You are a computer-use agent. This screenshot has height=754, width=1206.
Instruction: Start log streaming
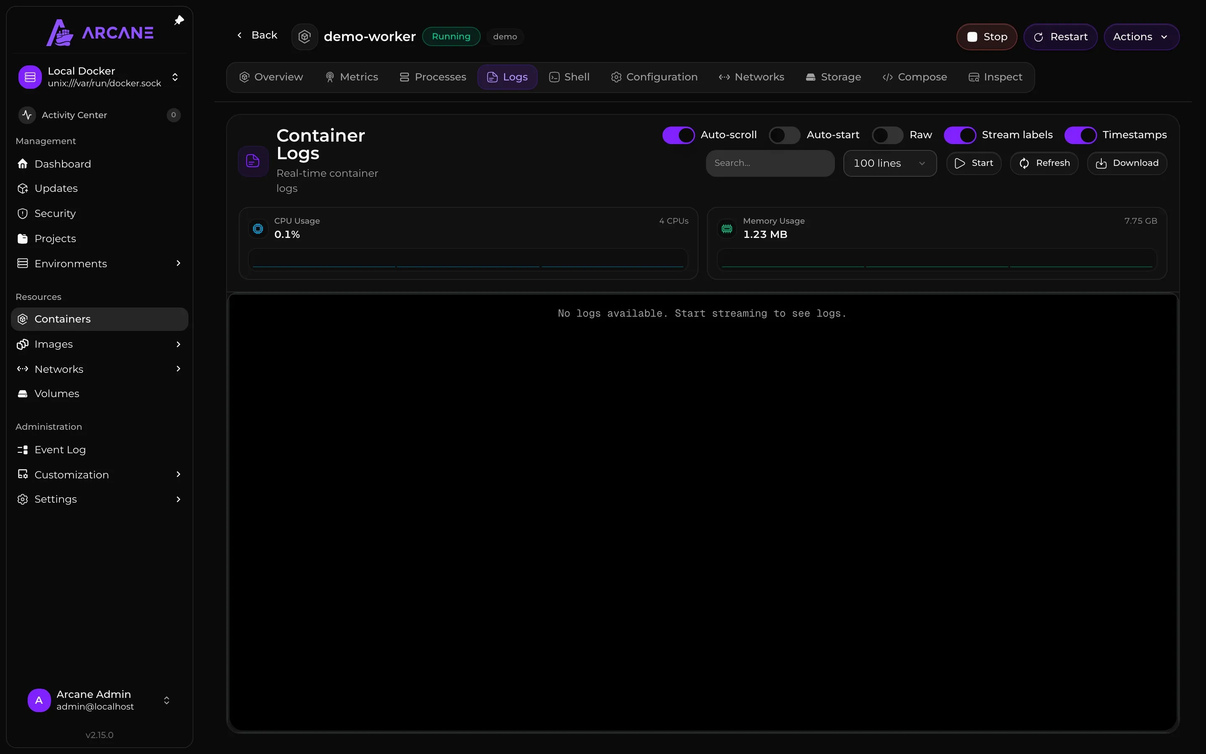pos(974,163)
